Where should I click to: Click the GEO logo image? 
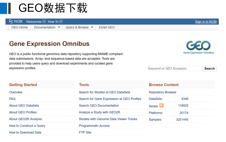198,47
